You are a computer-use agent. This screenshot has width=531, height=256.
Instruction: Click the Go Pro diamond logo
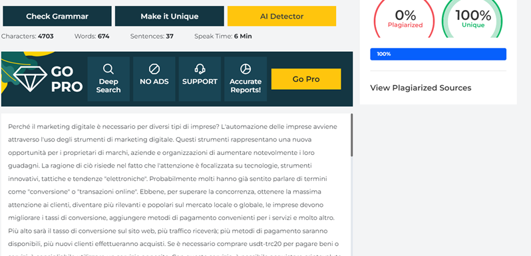coord(30,79)
